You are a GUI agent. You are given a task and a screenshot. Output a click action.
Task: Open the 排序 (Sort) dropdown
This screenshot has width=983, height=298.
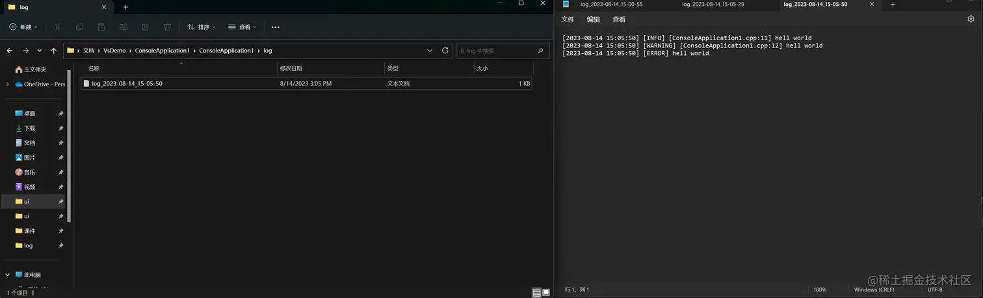coord(202,27)
